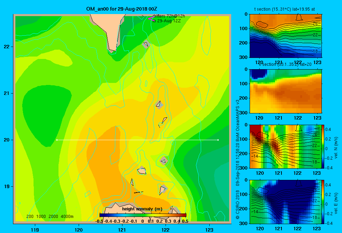Click latitude label 19 on main map
The width and height of the screenshot is (342, 233).
(x=7, y=186)
